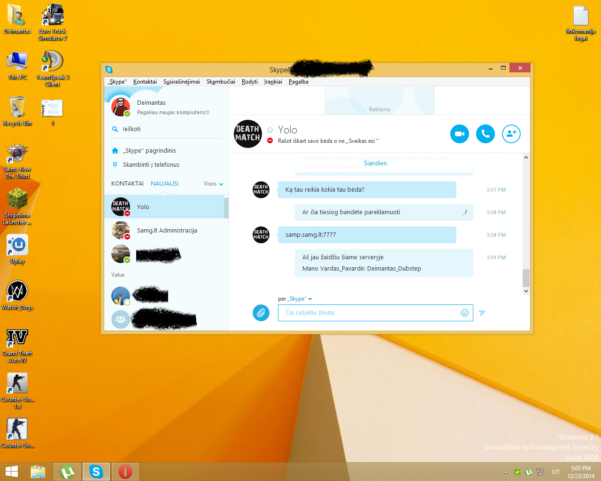Expand the per Skype sending method dropdown
This screenshot has width=601, height=481.
pos(295,299)
